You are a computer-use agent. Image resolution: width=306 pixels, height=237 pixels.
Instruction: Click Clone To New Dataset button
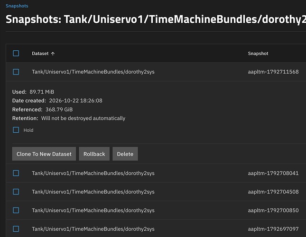pyautogui.click(x=44, y=154)
